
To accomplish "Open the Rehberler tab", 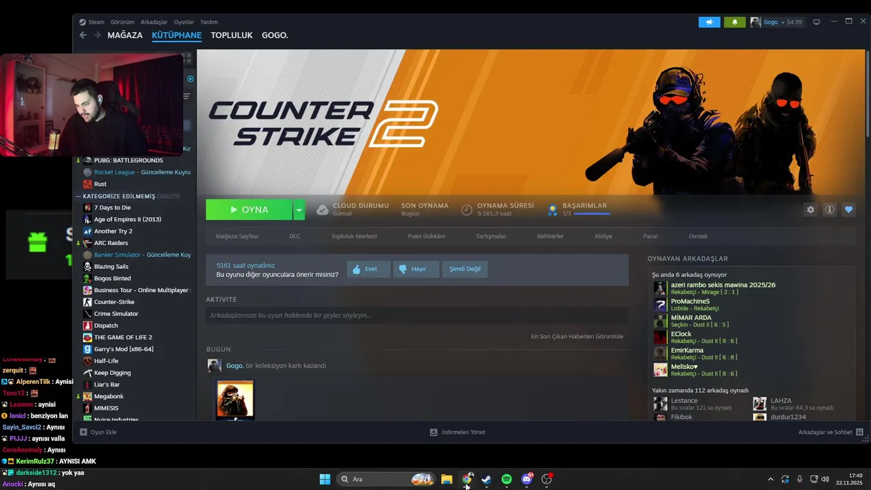I will click(x=550, y=236).
